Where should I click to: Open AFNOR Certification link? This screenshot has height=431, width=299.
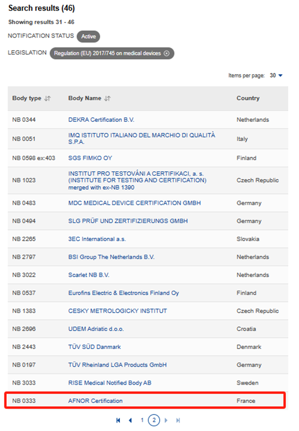click(95, 401)
